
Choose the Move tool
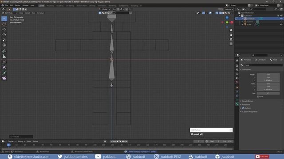coord(4,30)
